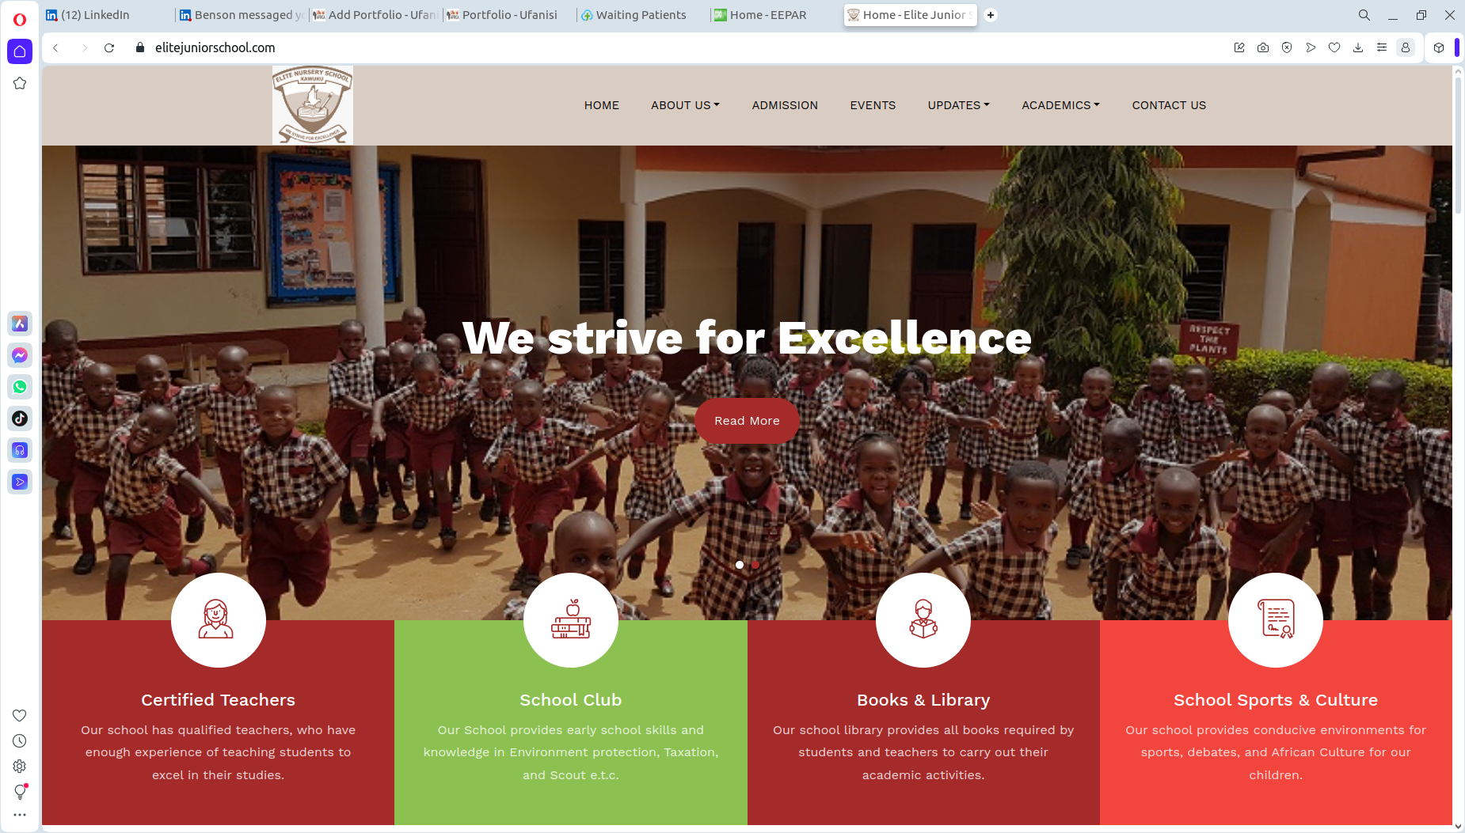
Task: Open Messenger from the Opera sidebar
Action: (x=20, y=355)
